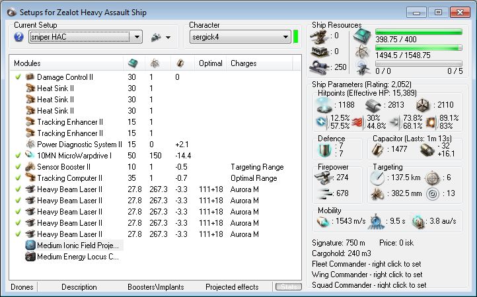Click the capacitor recharge icon showing -32
Screen dimensions: 477x297
pos(427,150)
